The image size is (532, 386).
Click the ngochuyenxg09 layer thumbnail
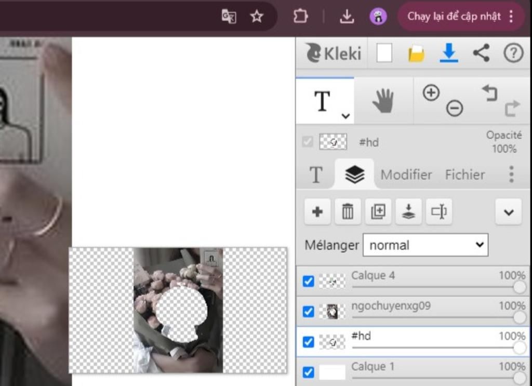332,311
